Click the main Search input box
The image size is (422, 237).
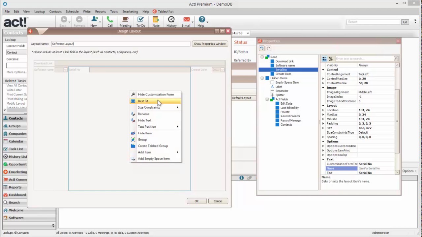click(373, 22)
